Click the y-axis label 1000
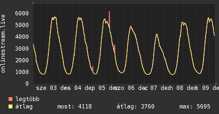 (22, 72)
